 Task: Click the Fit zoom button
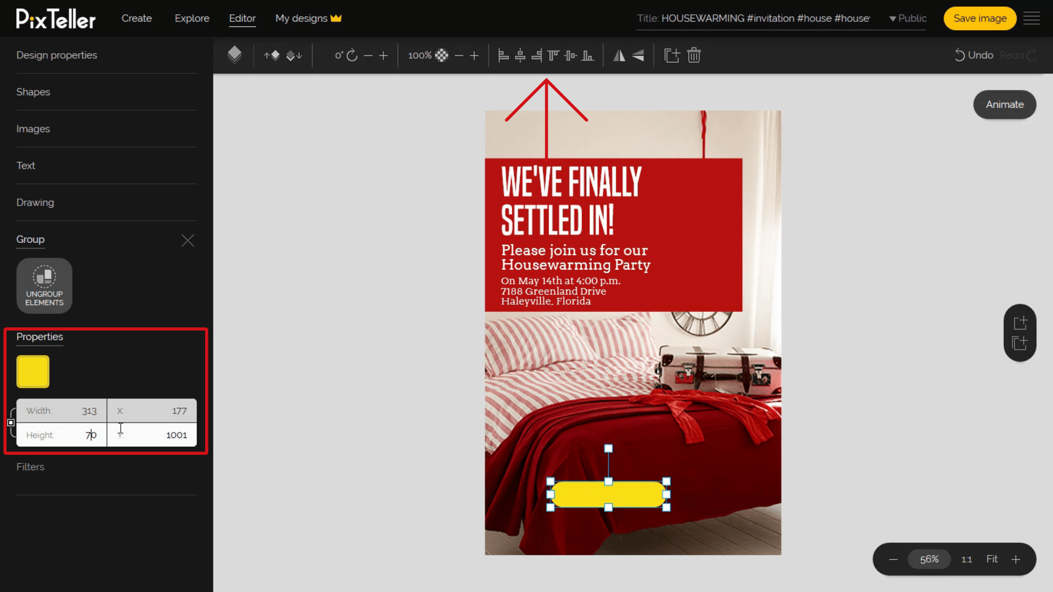pyautogui.click(x=992, y=559)
